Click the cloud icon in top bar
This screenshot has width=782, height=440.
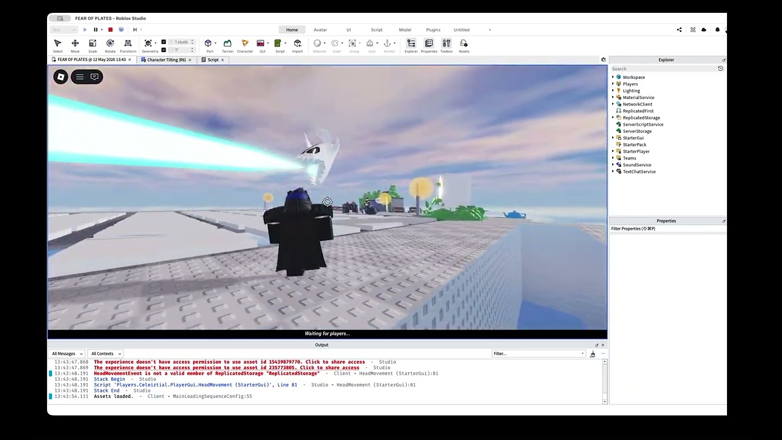(704, 29)
